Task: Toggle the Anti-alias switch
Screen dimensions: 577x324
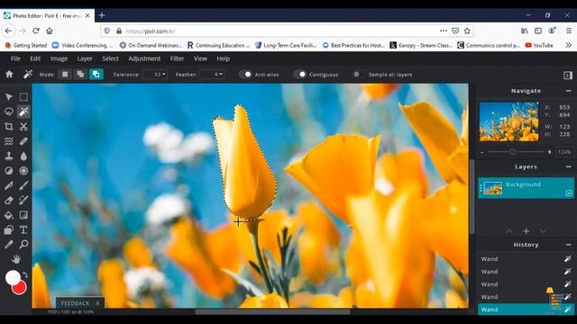Action: tap(245, 75)
